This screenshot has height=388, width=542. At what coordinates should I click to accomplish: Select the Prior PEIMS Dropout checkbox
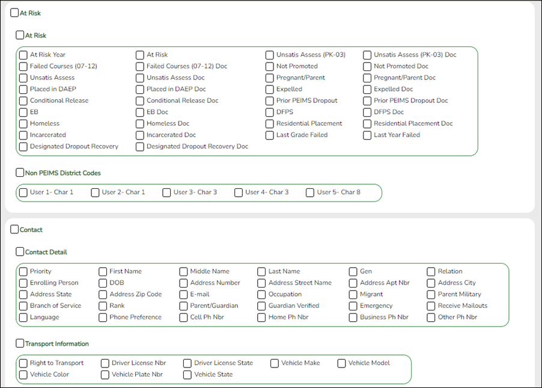269,100
